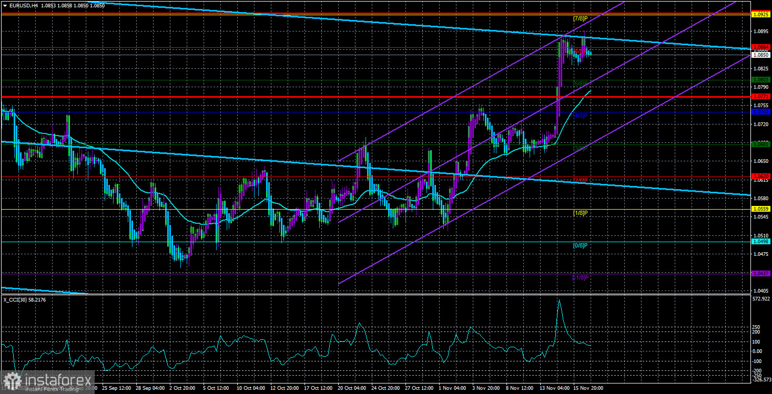Click the current price tag 1.0850

pos(761,55)
